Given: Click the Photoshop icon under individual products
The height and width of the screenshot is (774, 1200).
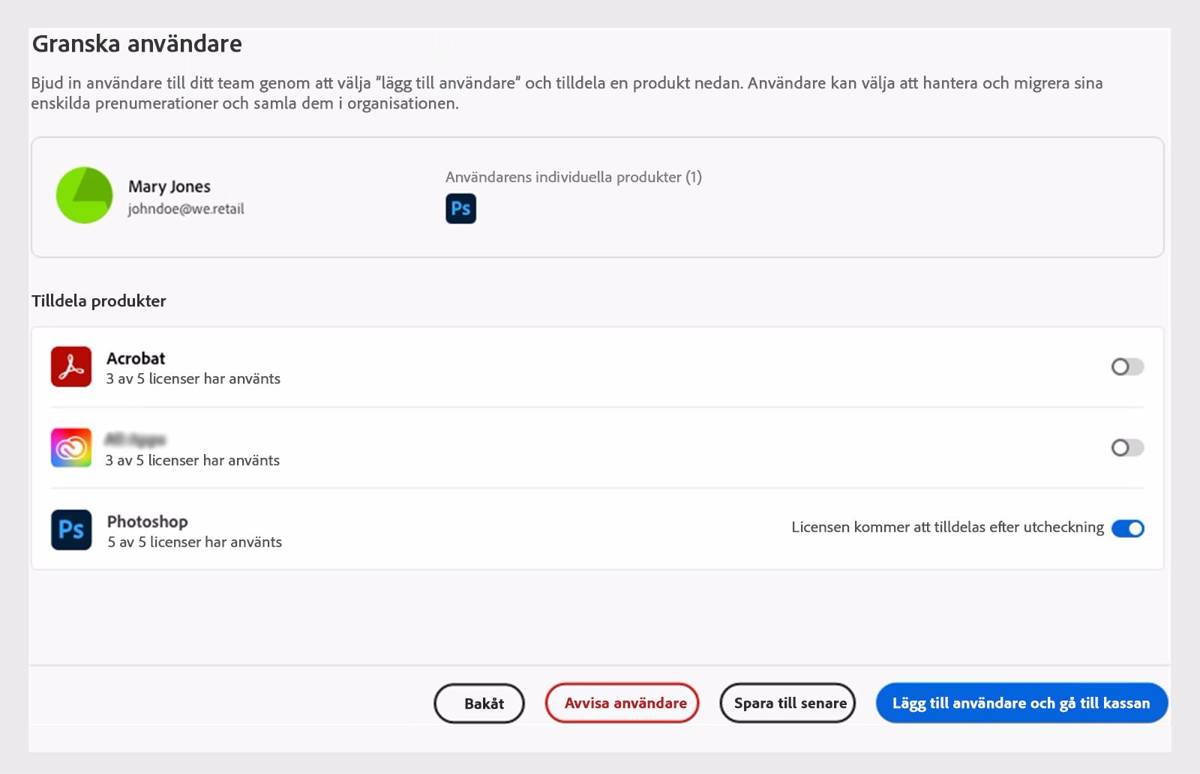Looking at the screenshot, I should 460,208.
